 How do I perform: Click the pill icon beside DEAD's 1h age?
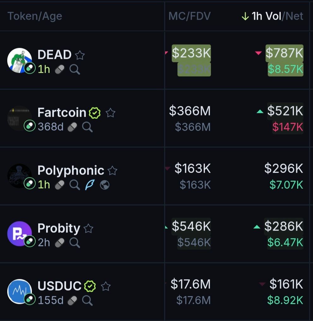tap(59, 69)
